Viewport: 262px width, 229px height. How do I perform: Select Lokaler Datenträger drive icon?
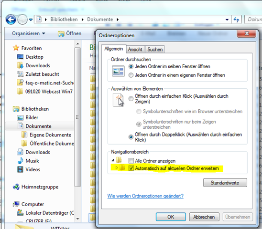[20, 213]
